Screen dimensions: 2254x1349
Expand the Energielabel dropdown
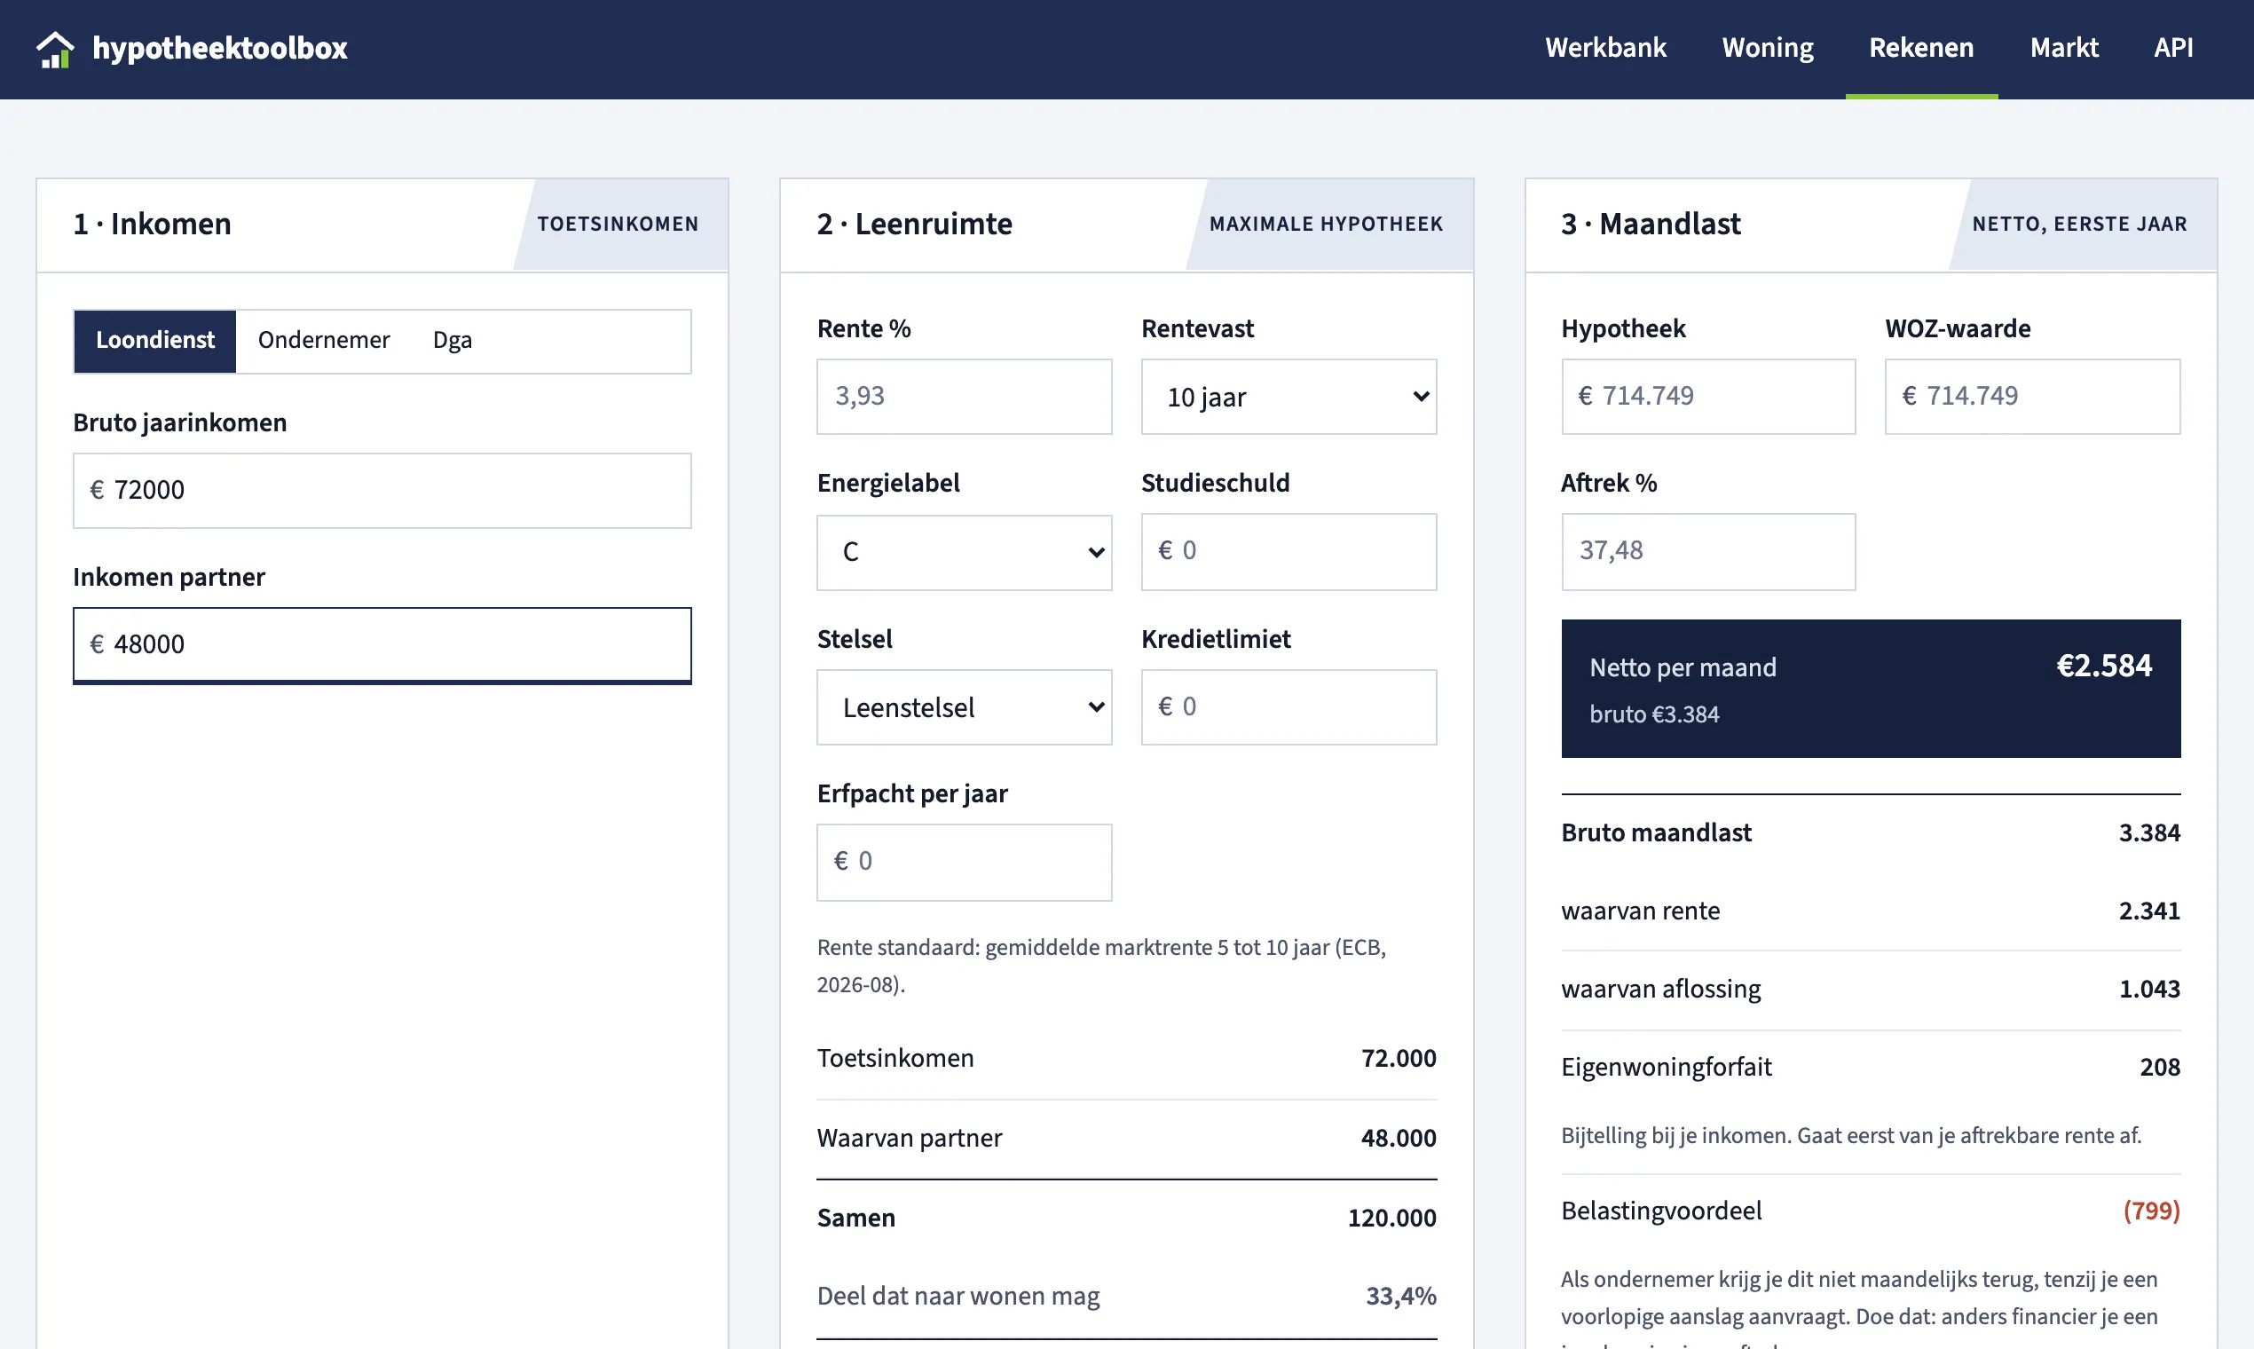pos(964,552)
